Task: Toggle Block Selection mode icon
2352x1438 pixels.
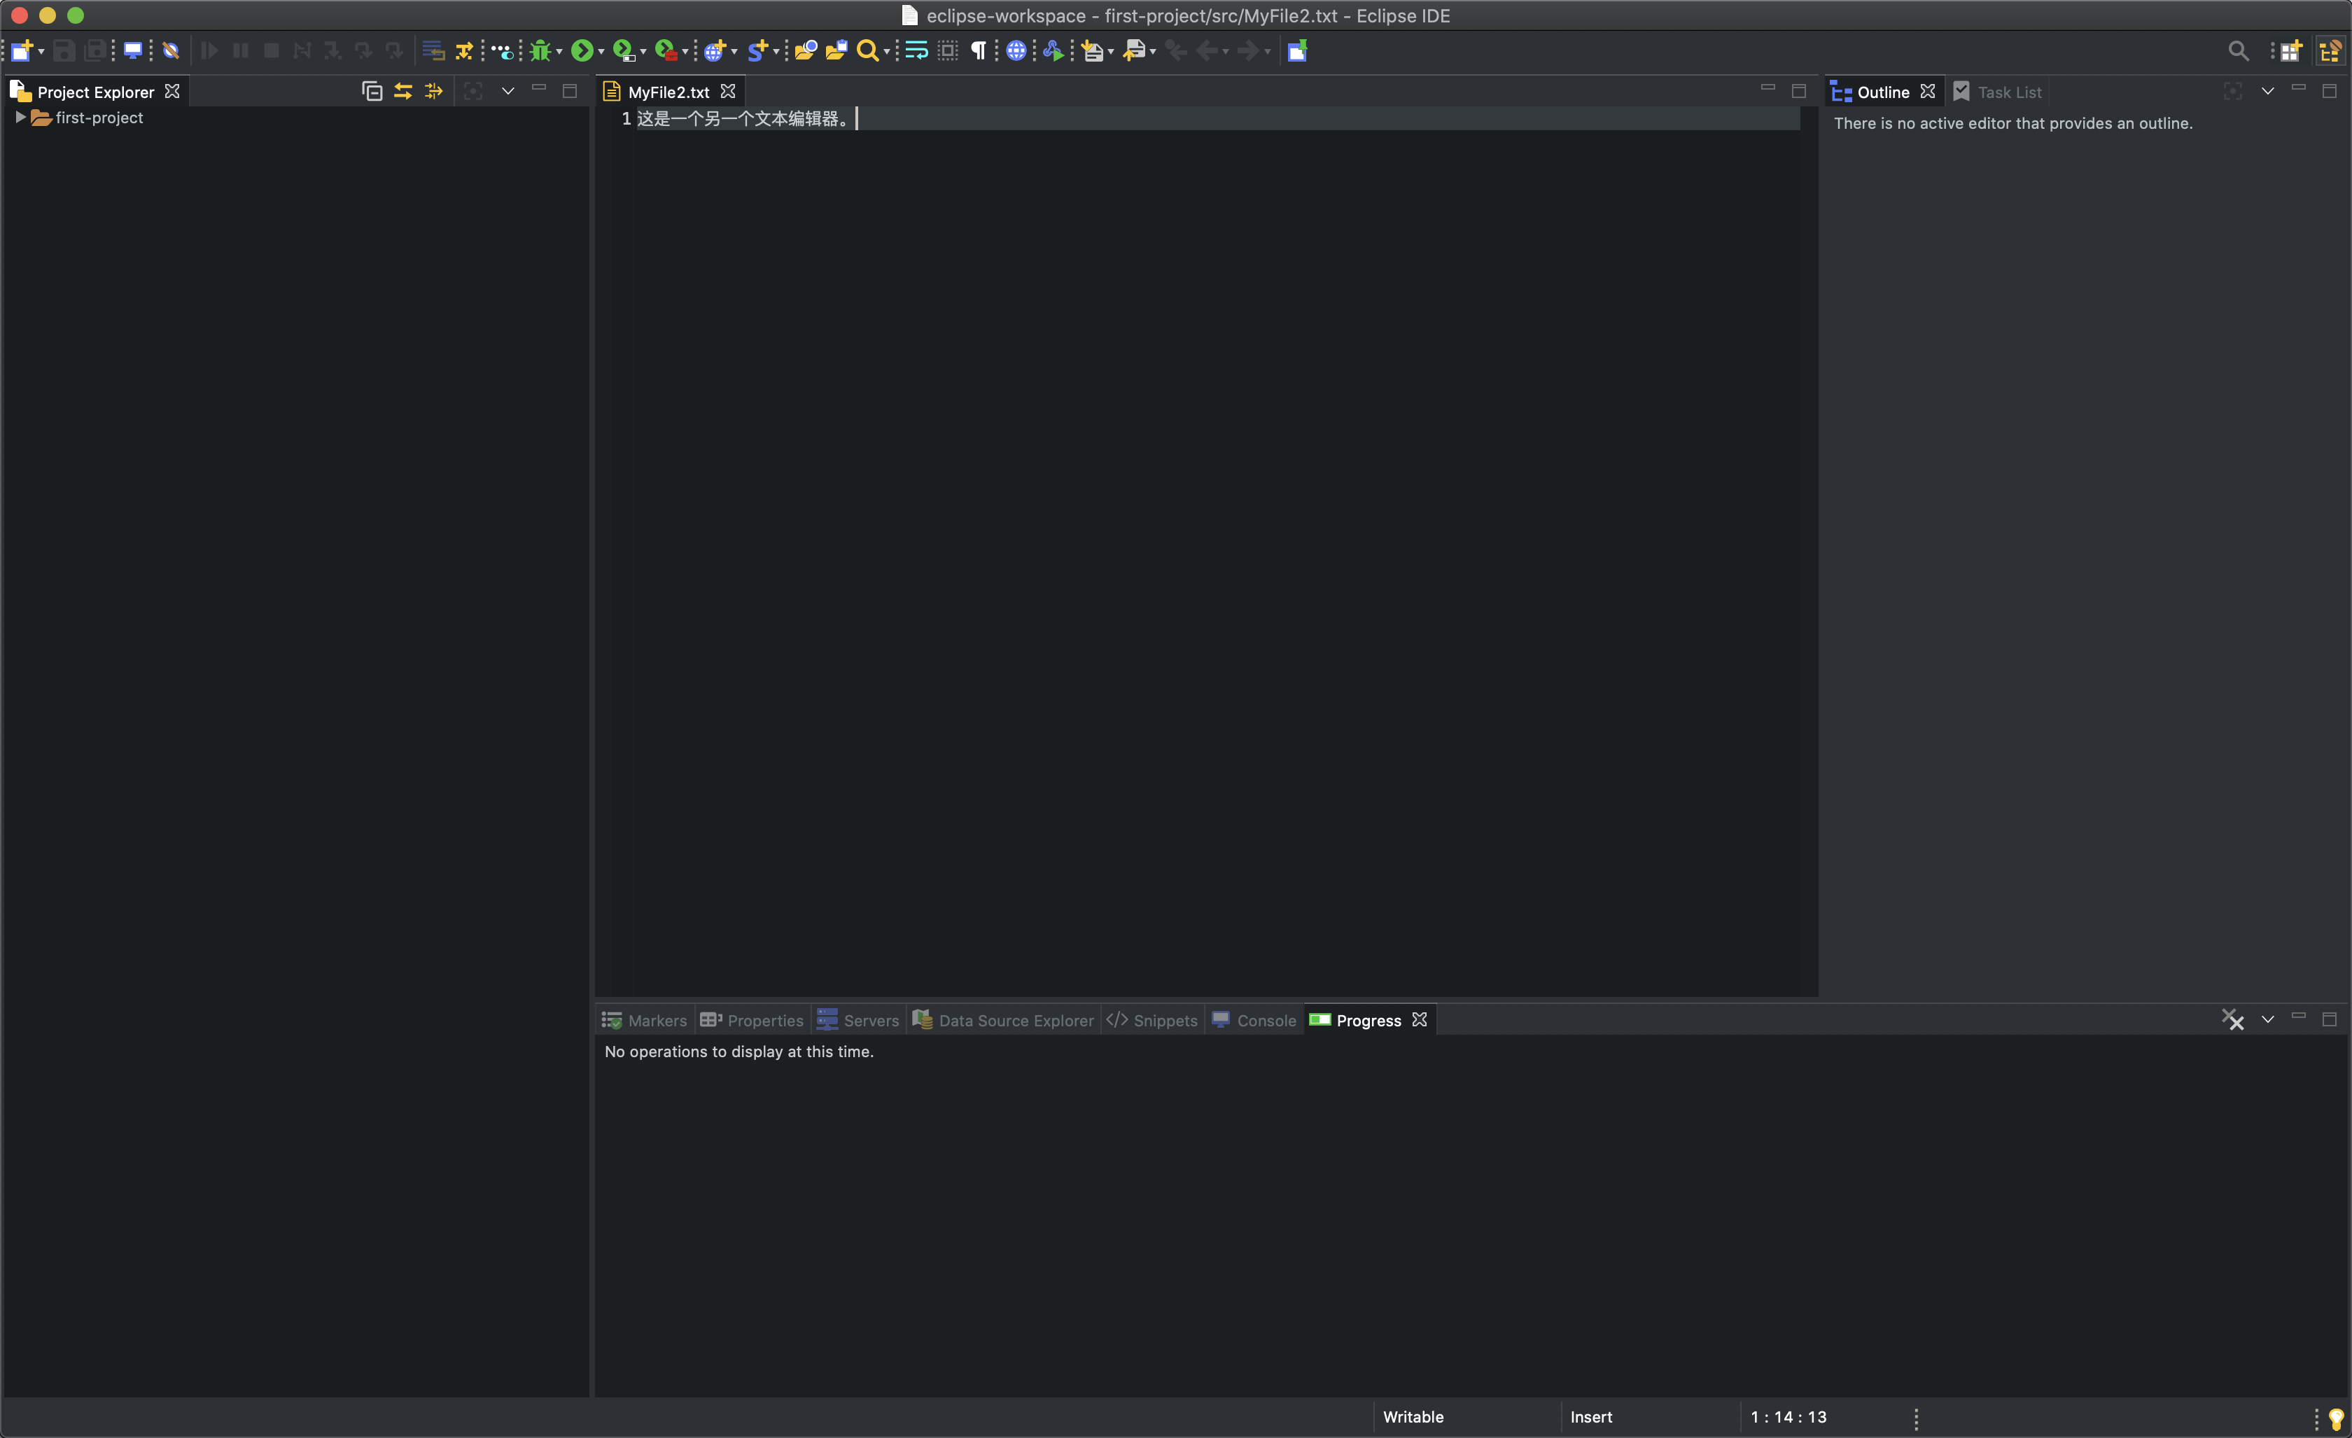Action: (948, 50)
